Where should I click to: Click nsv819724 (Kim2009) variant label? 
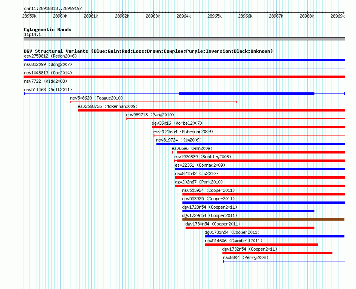179,140
